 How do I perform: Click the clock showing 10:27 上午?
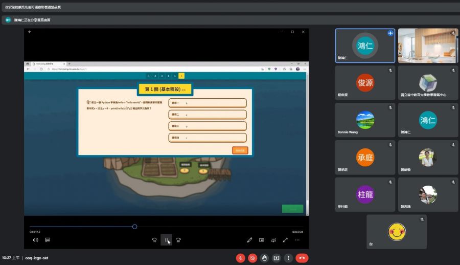(x=11, y=258)
